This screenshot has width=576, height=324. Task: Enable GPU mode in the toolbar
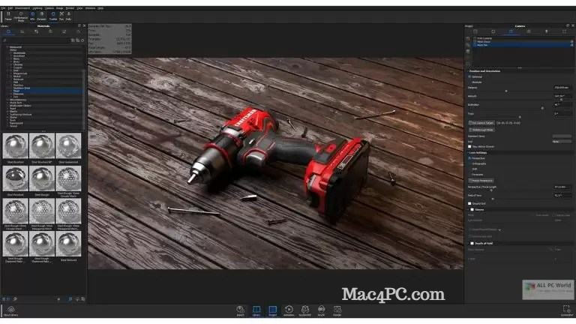coord(32,16)
